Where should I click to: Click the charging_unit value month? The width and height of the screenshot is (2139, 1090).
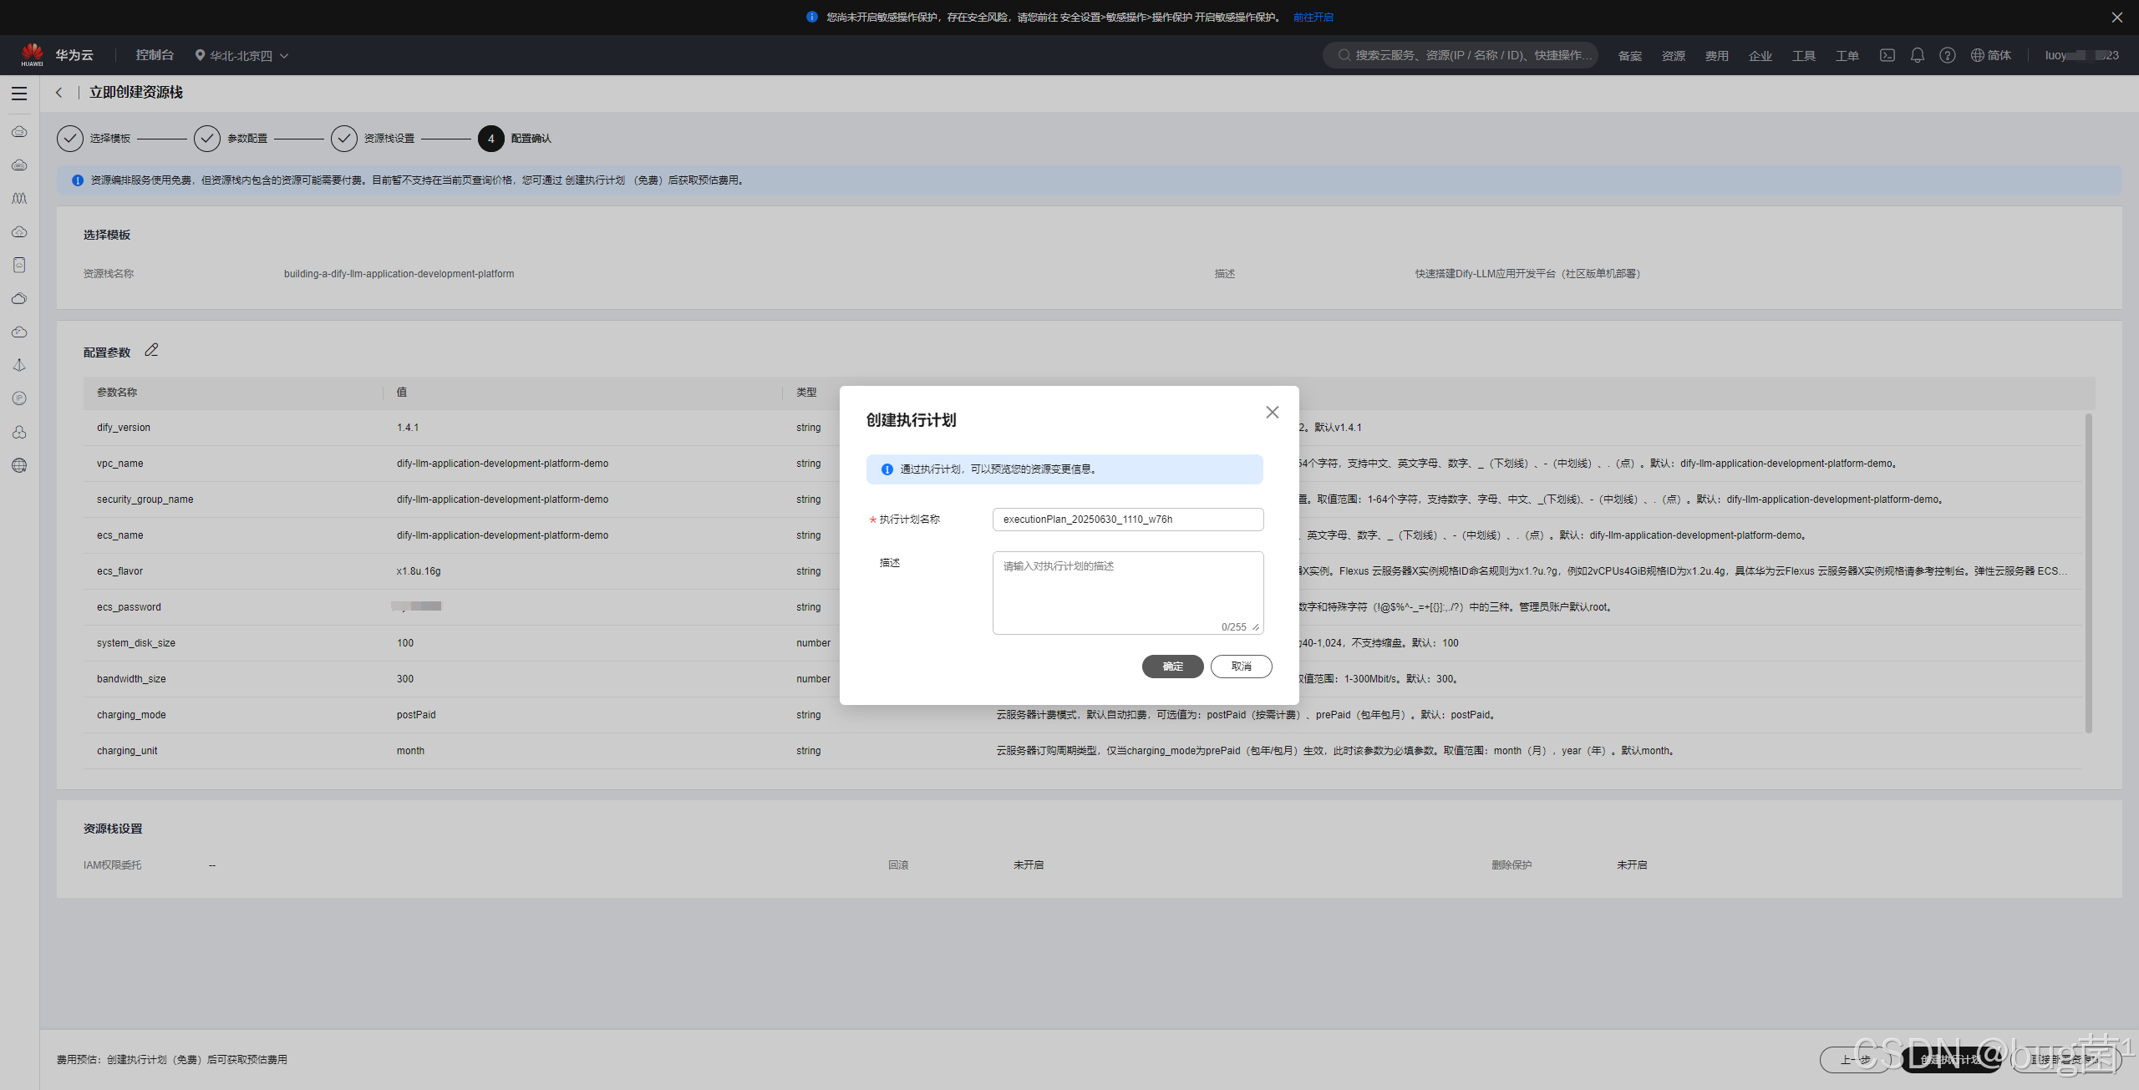[410, 751]
